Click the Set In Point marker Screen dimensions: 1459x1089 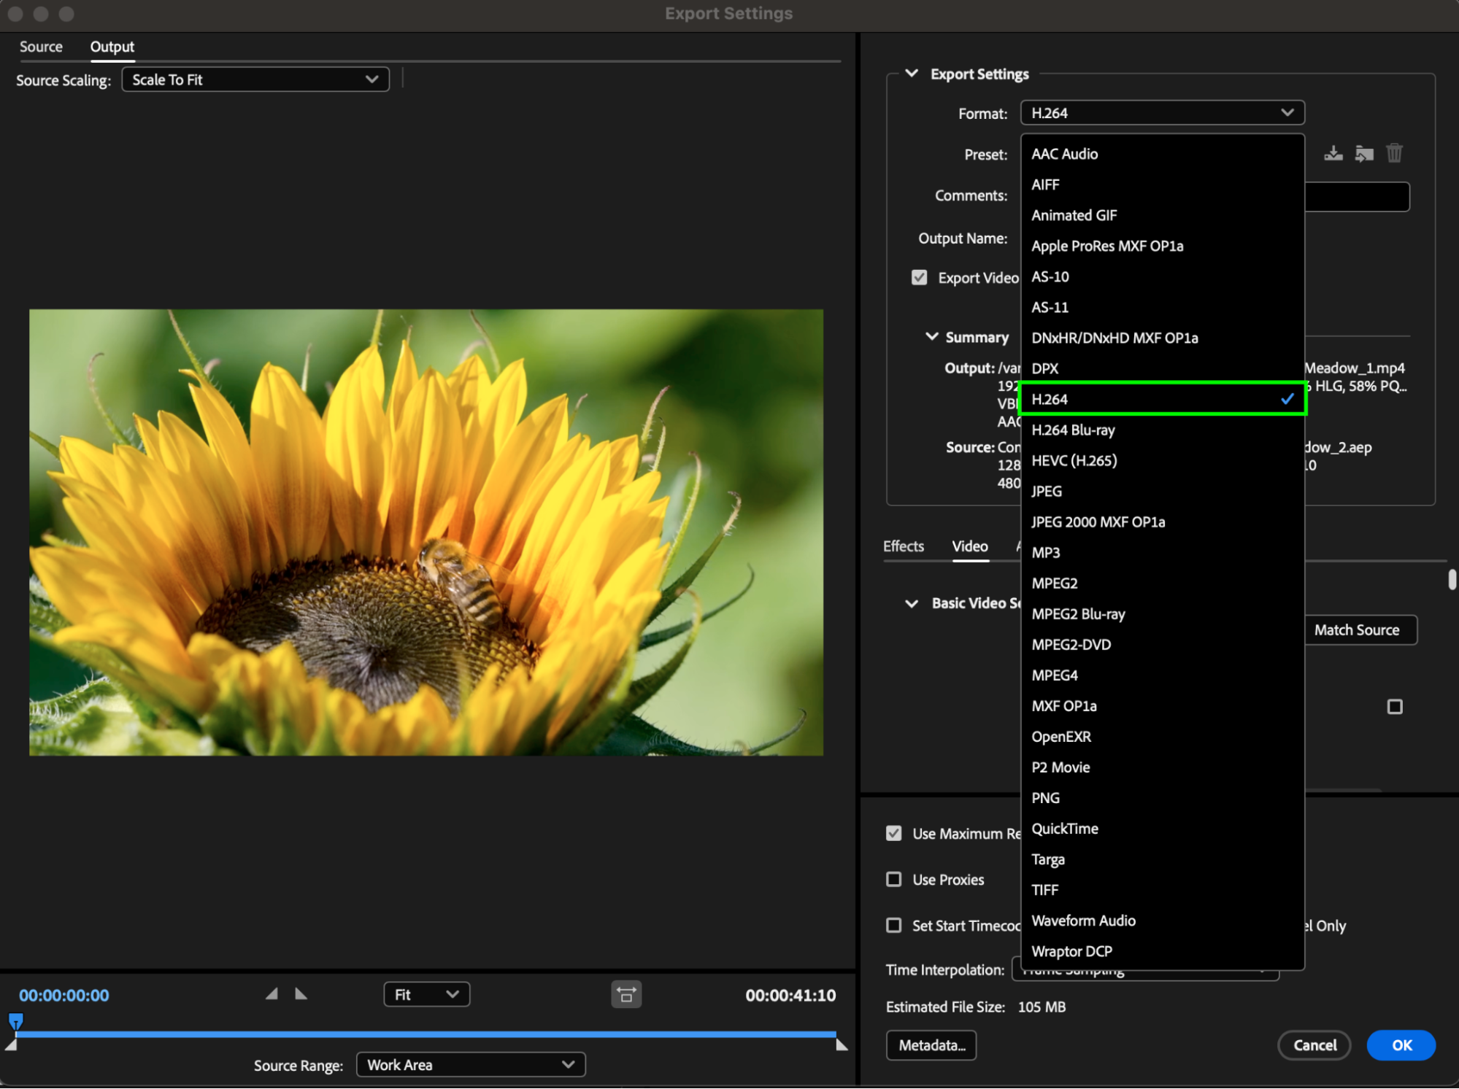coord(272,993)
